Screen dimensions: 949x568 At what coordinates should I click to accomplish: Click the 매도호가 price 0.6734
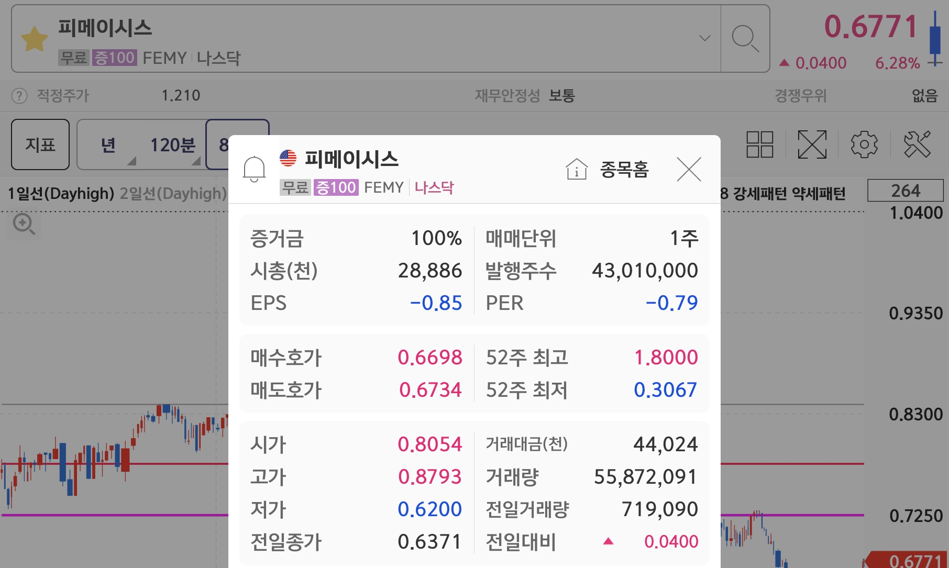tap(431, 390)
